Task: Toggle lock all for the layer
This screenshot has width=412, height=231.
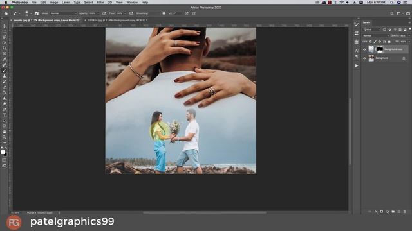Action: coord(389,41)
